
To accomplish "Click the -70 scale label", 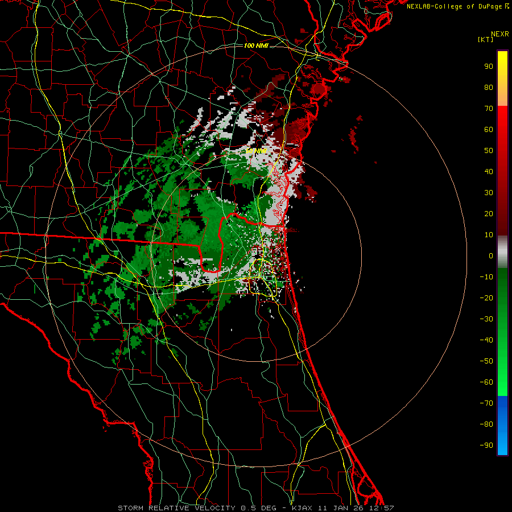I will click(486, 403).
